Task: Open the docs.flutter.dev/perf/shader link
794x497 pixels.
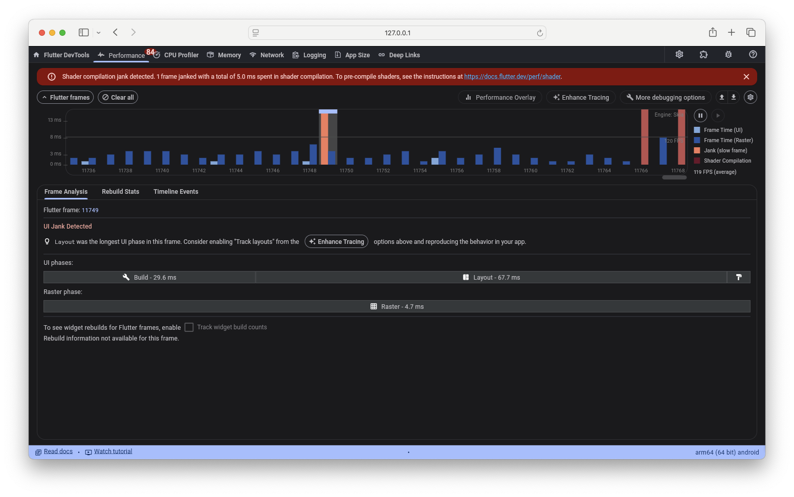Action: point(512,77)
